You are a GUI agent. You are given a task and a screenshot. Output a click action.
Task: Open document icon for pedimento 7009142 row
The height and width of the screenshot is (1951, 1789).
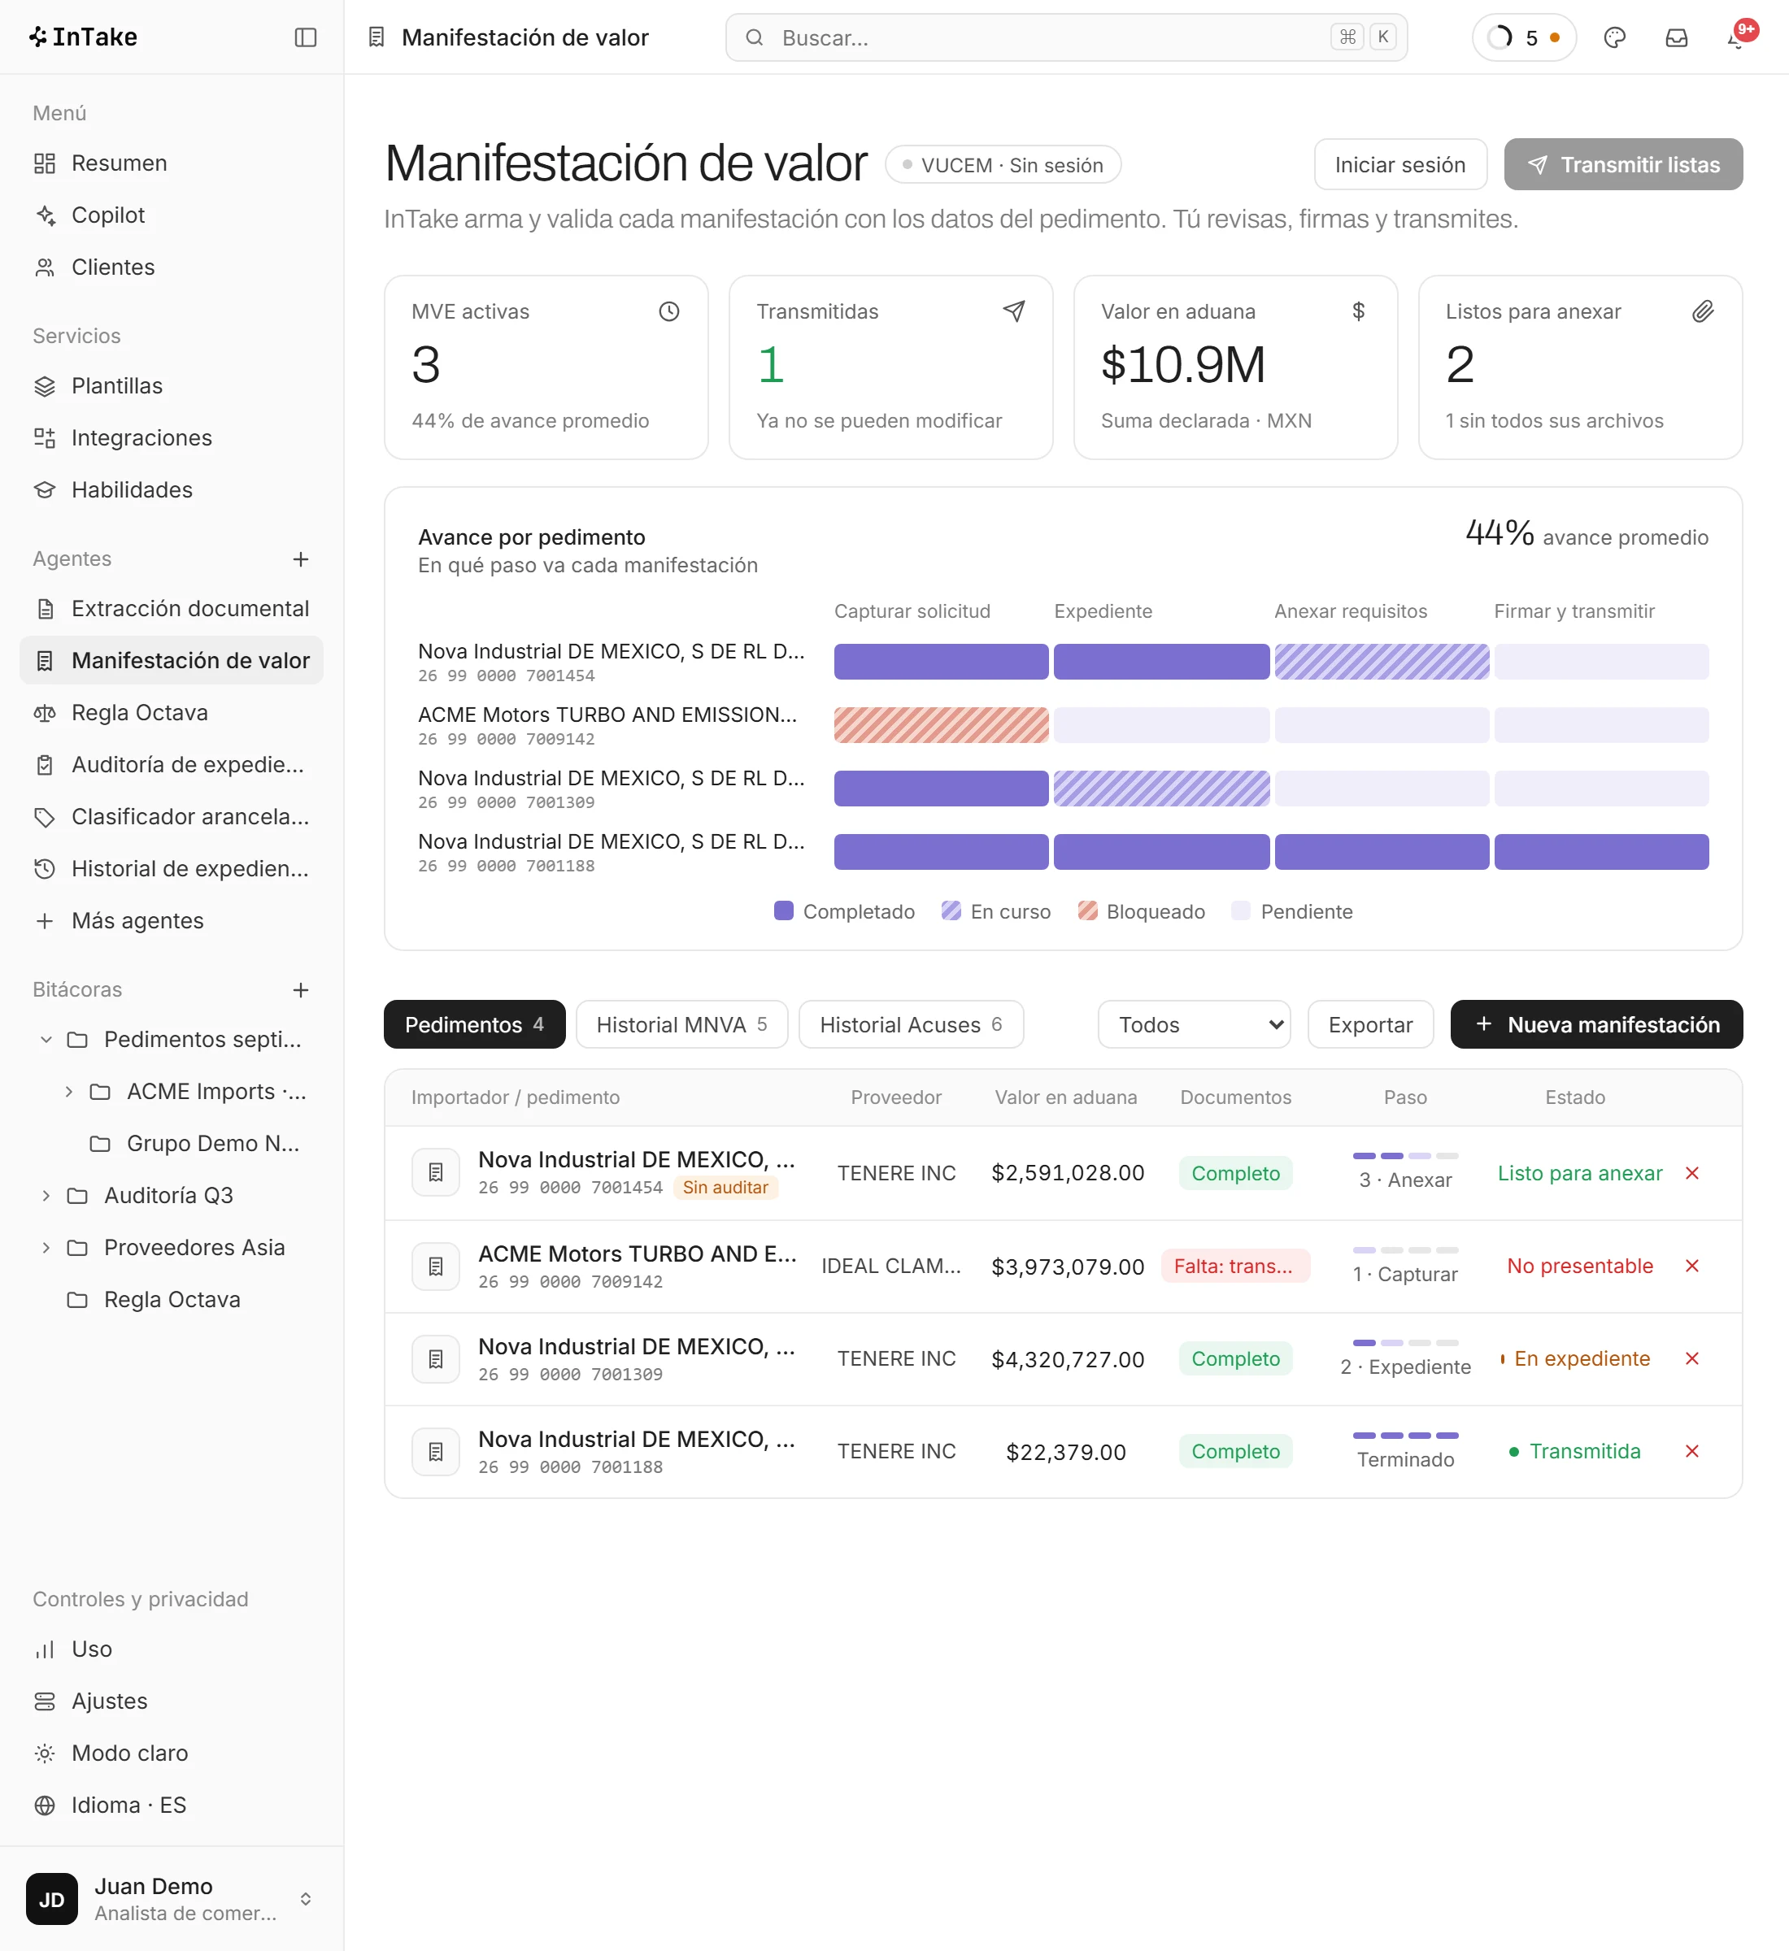pyautogui.click(x=436, y=1266)
